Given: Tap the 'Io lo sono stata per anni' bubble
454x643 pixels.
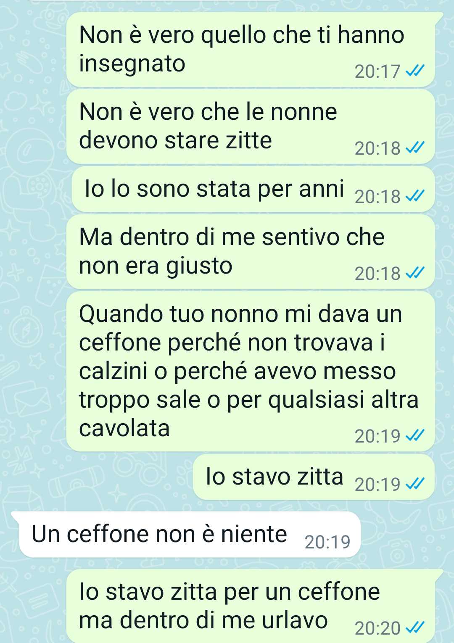Looking at the screenshot, I should tap(253, 189).
